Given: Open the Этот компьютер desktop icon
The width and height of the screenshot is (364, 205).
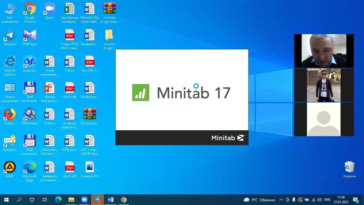Looking at the screenshot, I should (10, 13).
